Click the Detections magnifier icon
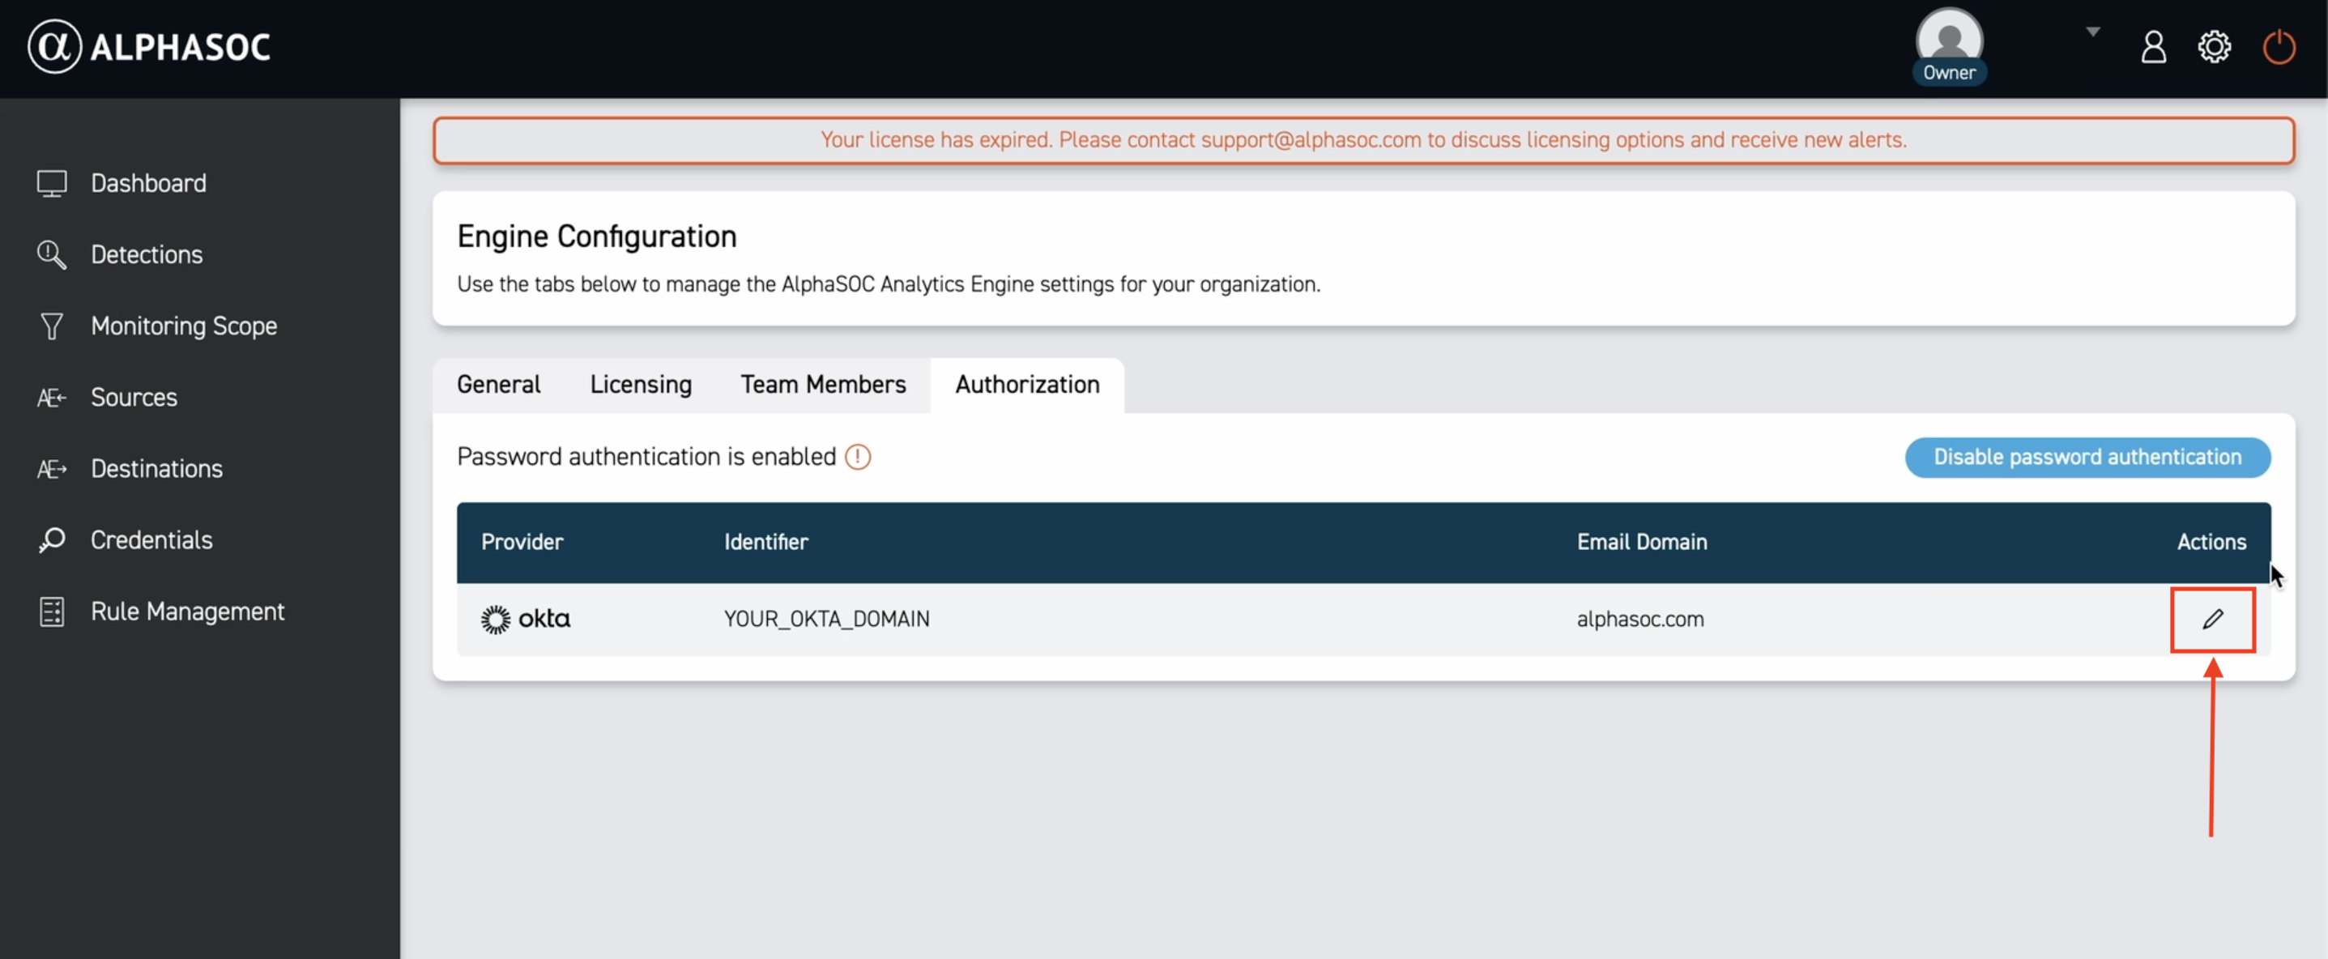2328x959 pixels. click(x=52, y=255)
